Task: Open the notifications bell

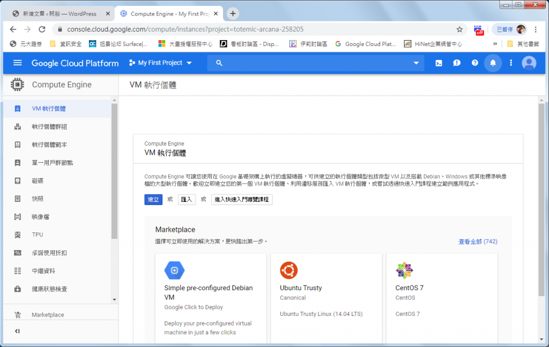Action: (493, 63)
